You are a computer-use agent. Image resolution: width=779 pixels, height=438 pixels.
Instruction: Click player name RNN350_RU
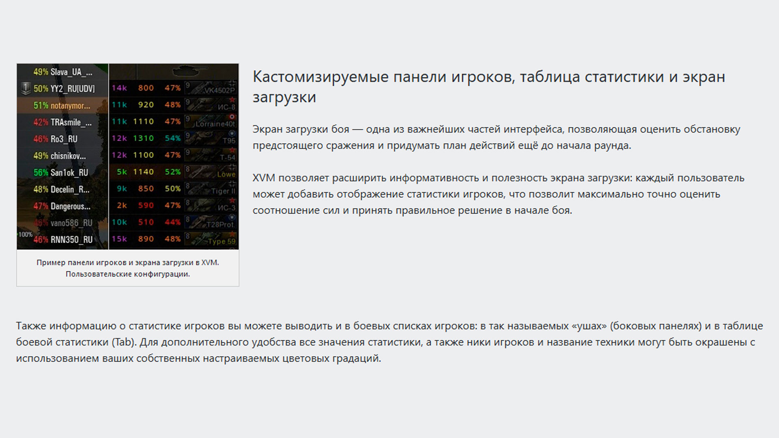pos(71,240)
